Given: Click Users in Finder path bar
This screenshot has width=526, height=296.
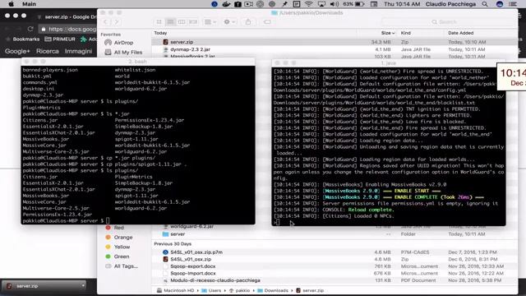Looking at the screenshot, I should point(211,290).
